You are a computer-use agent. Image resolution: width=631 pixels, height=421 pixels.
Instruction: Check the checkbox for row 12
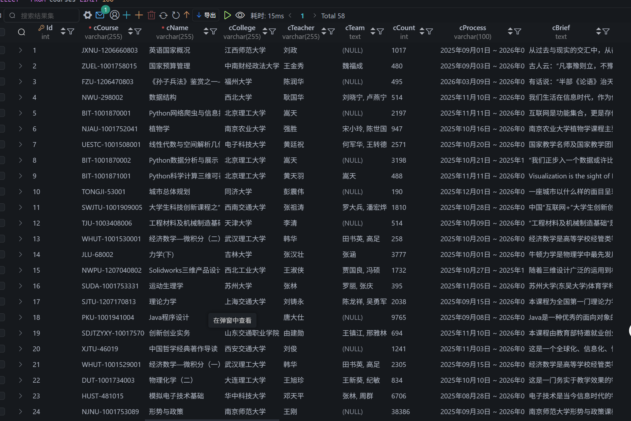tap(2, 223)
